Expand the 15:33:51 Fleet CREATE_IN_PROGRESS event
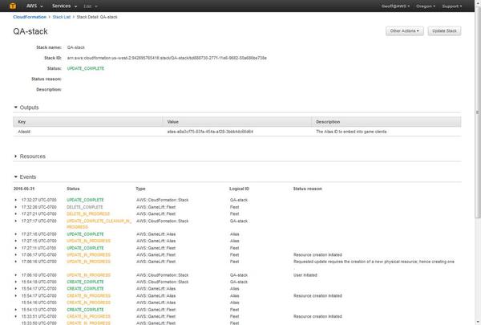 click(16, 316)
